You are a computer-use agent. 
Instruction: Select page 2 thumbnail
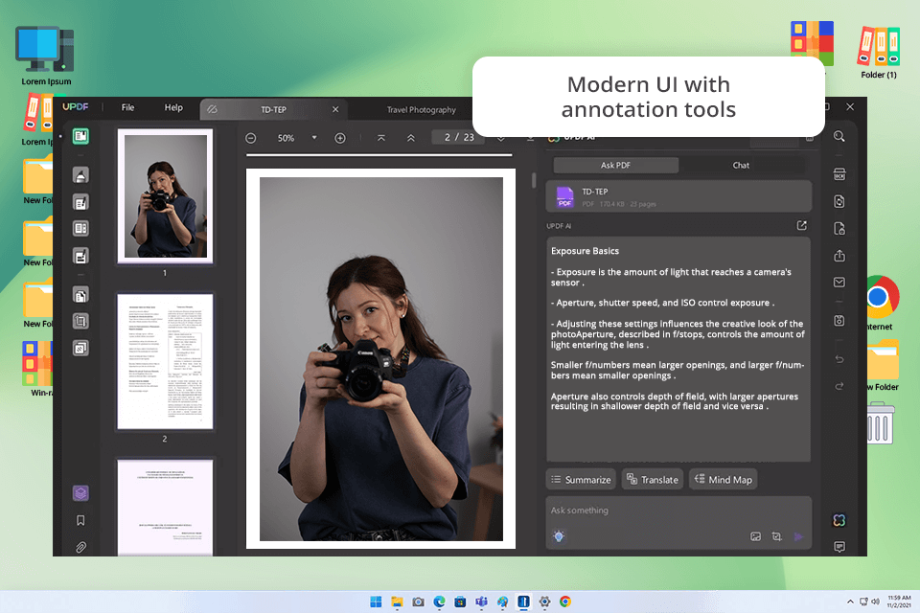[166, 361]
